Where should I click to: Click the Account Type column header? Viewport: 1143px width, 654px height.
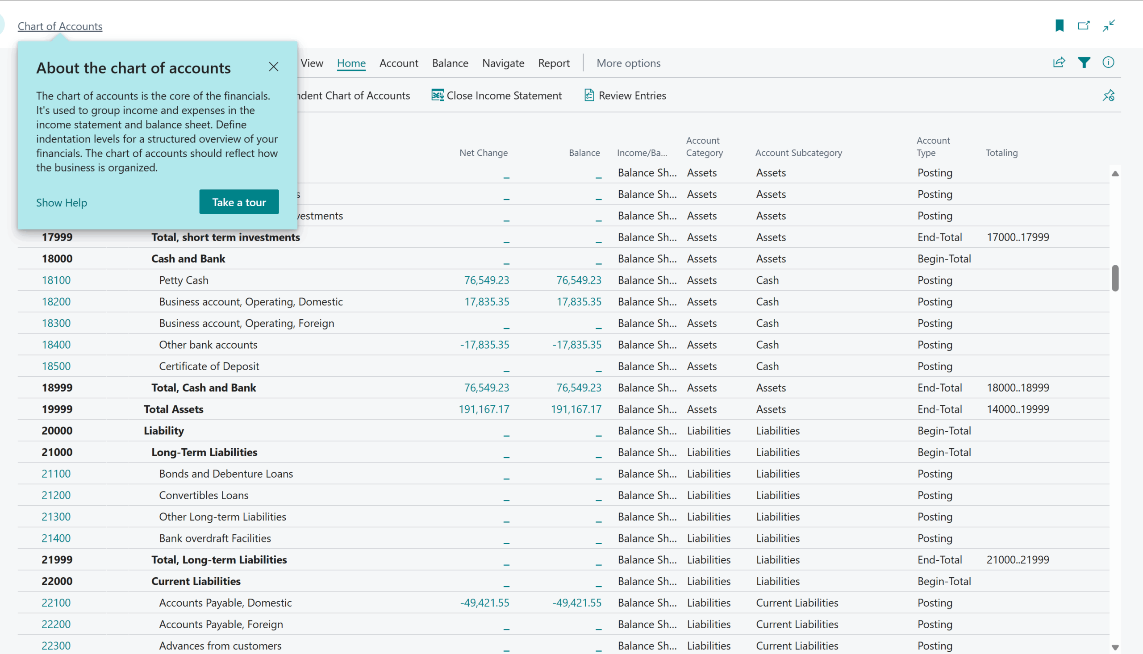coord(933,146)
